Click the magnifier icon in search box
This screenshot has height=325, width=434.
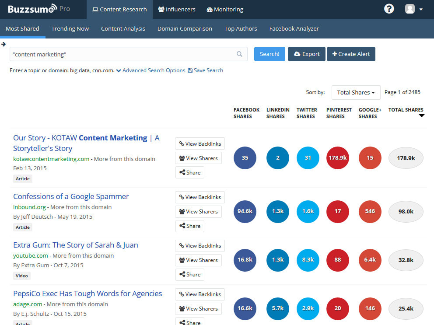[239, 54]
